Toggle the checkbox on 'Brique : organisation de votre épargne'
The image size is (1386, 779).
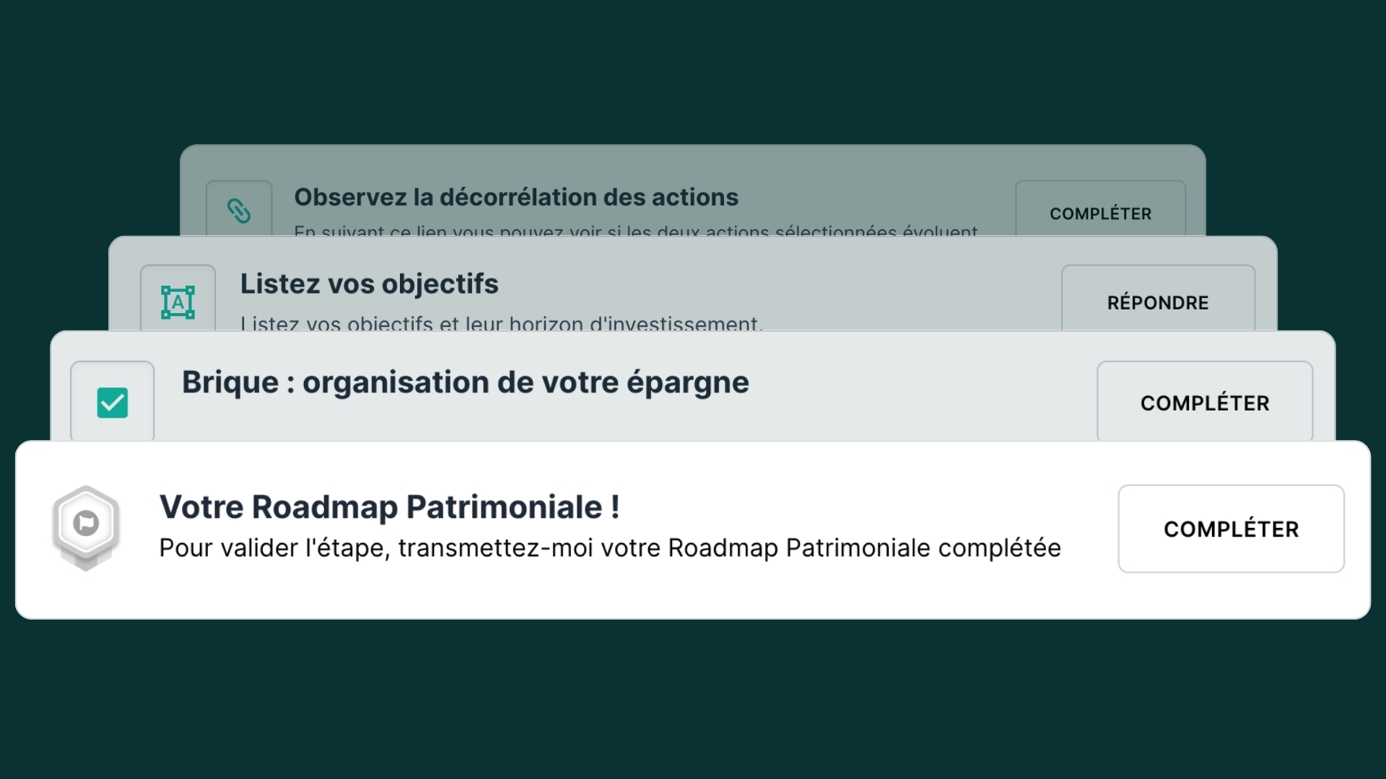pos(112,402)
